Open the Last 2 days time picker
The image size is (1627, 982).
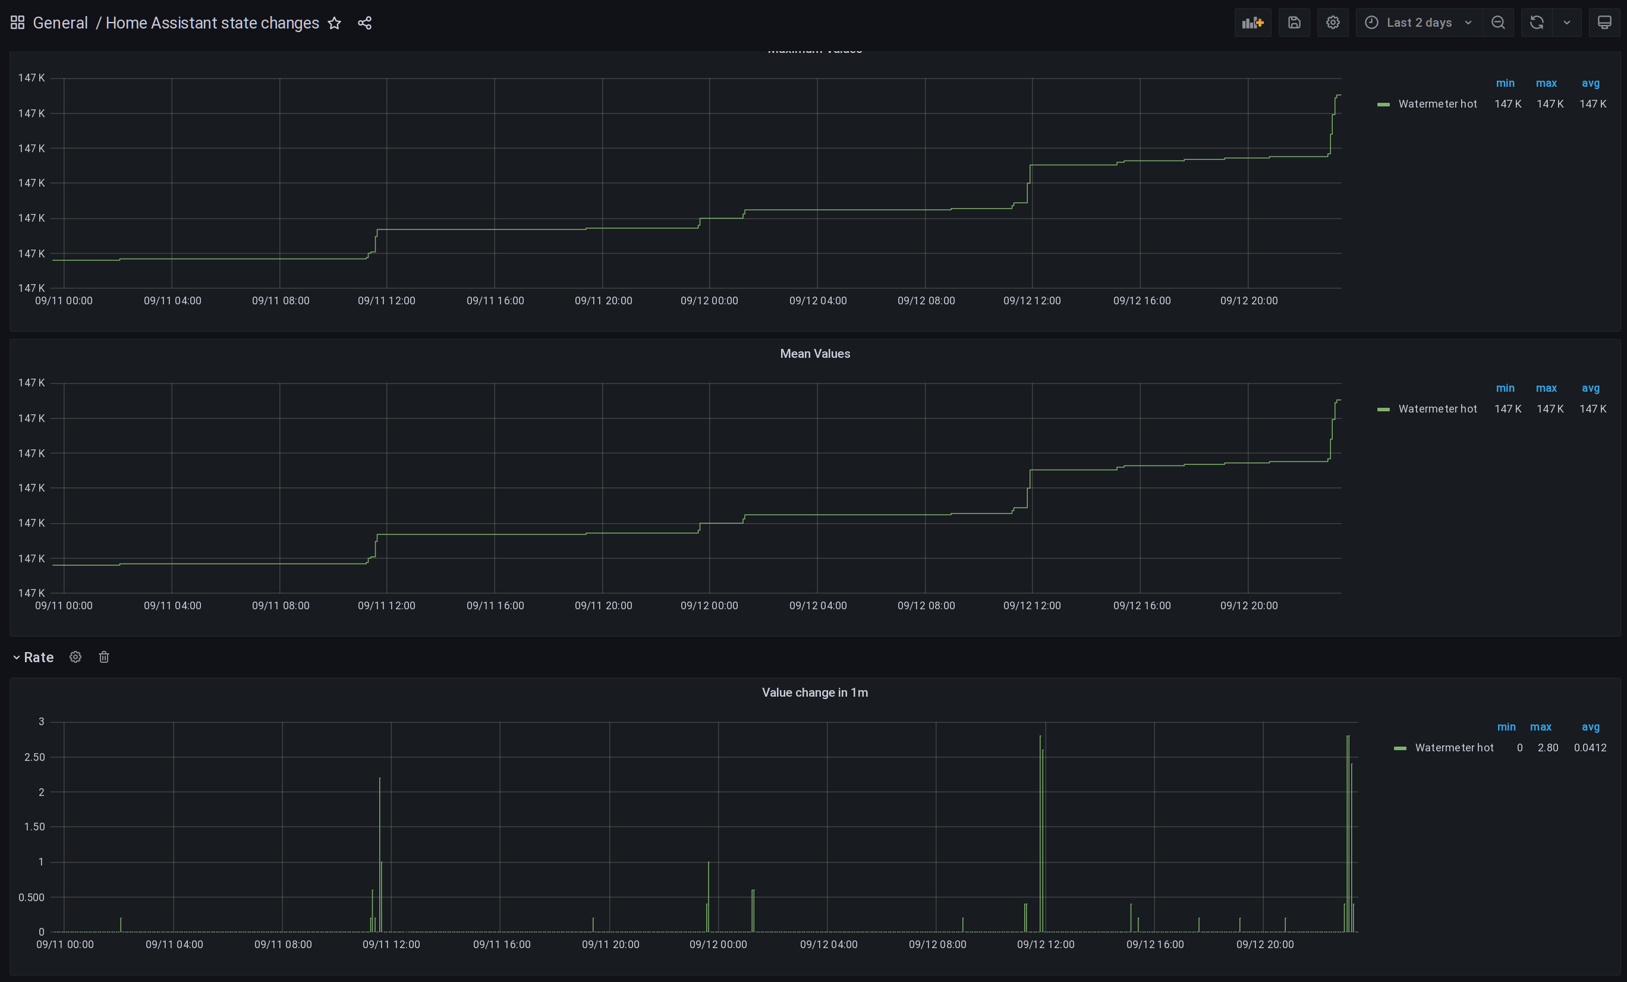pyautogui.click(x=1418, y=23)
